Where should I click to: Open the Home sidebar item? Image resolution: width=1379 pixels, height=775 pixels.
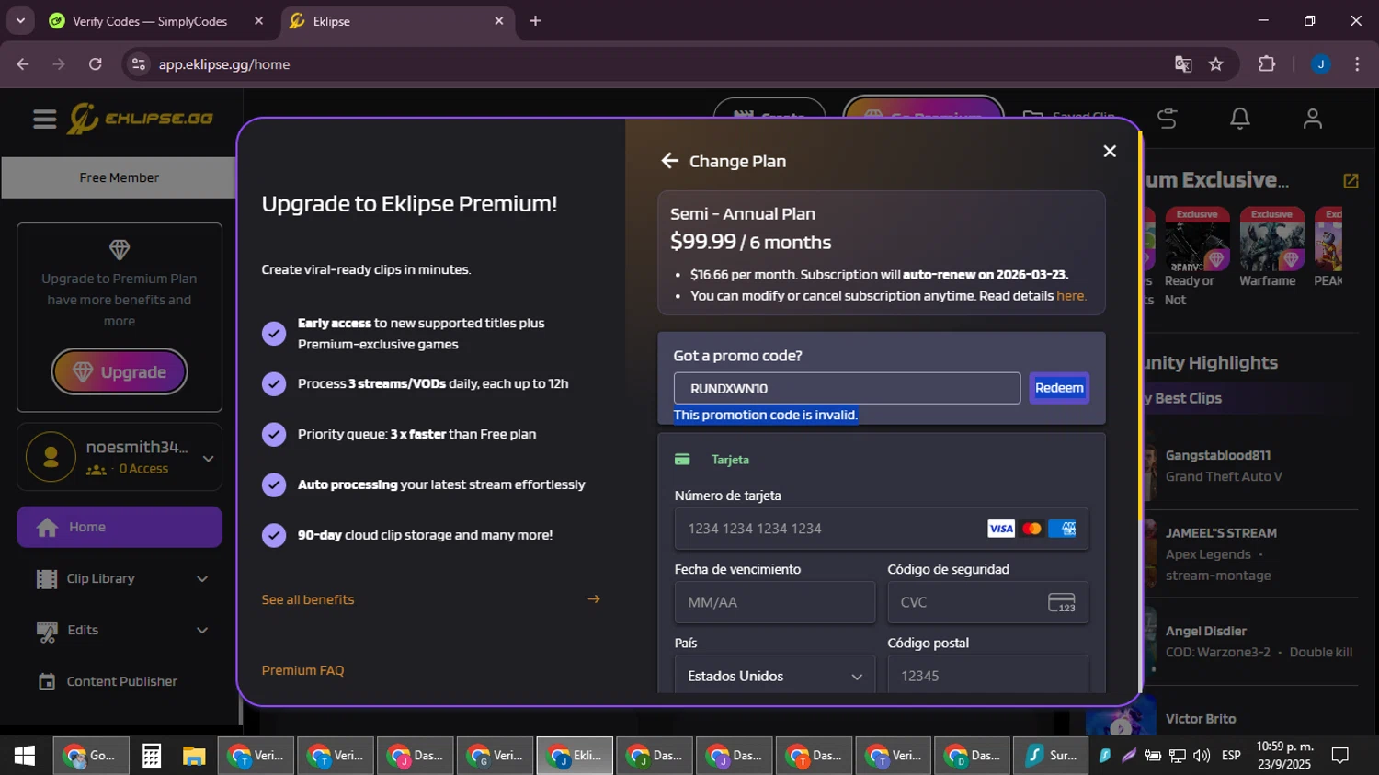(120, 527)
